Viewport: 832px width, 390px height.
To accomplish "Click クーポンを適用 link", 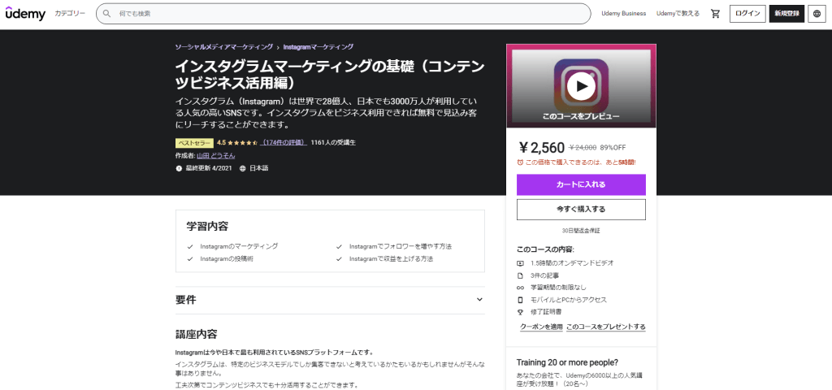I will [541, 327].
